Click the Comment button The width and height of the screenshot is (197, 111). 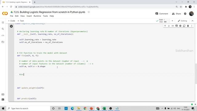(x=162, y=14)
